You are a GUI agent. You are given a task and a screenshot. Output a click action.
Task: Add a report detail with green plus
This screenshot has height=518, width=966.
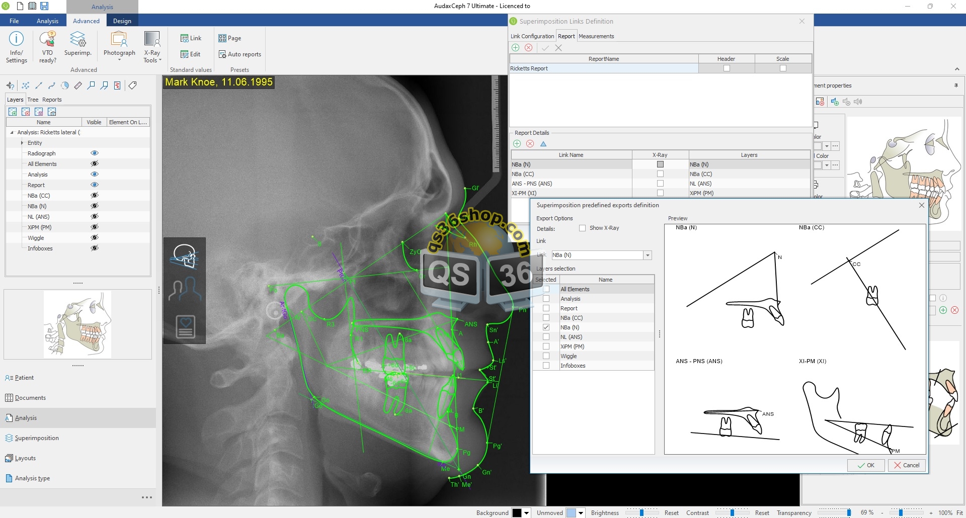click(x=517, y=144)
